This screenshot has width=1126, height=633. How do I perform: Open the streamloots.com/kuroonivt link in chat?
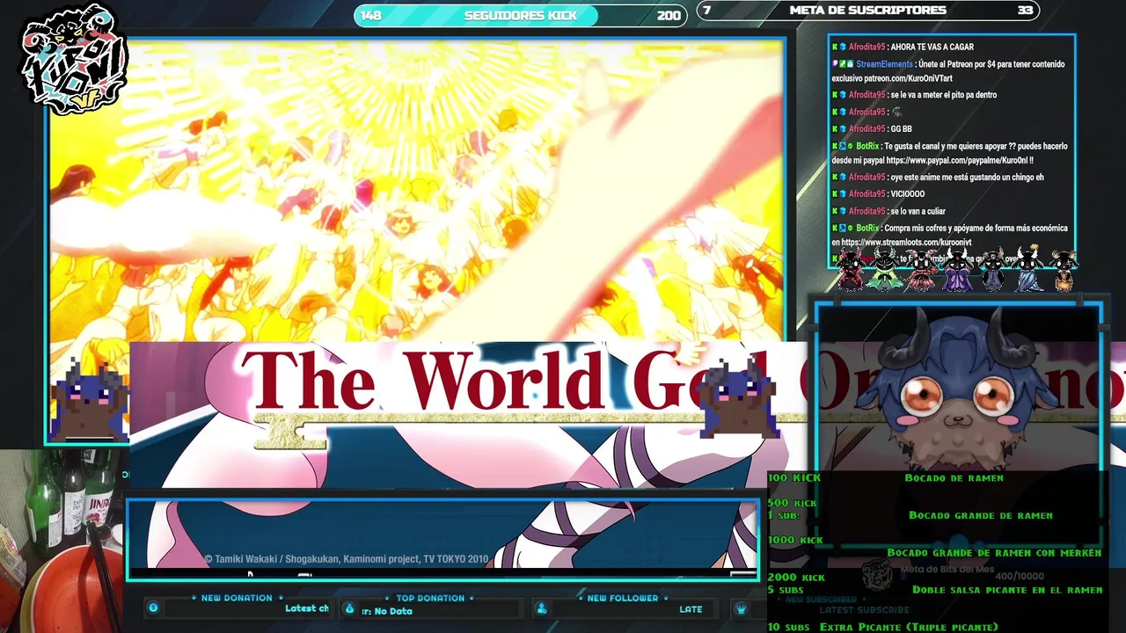(x=906, y=243)
